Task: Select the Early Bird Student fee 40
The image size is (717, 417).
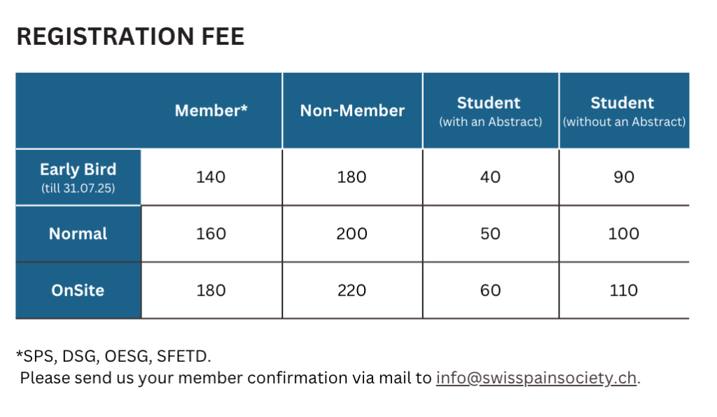Action: coord(490,177)
